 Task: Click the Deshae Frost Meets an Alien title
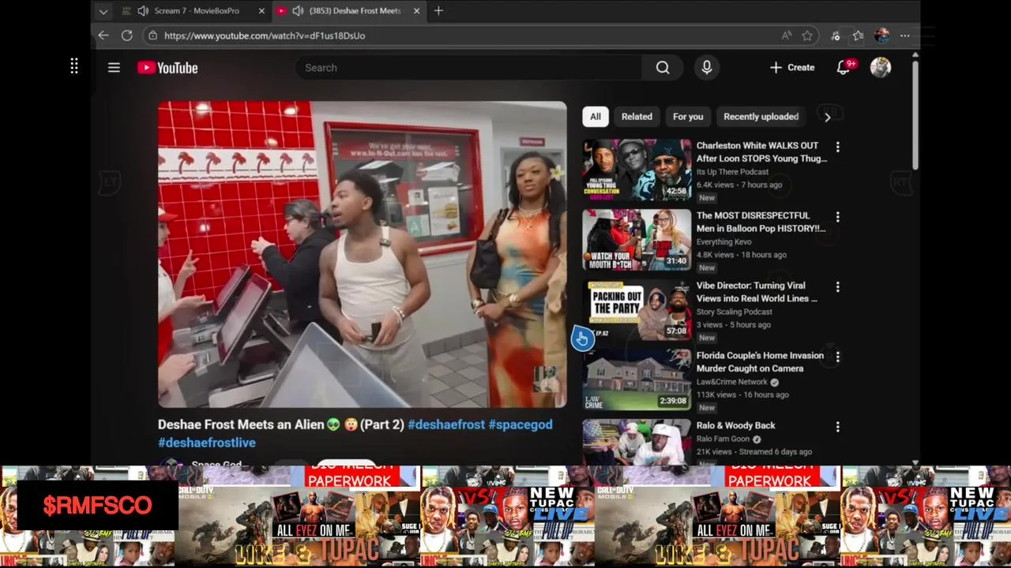(x=281, y=424)
